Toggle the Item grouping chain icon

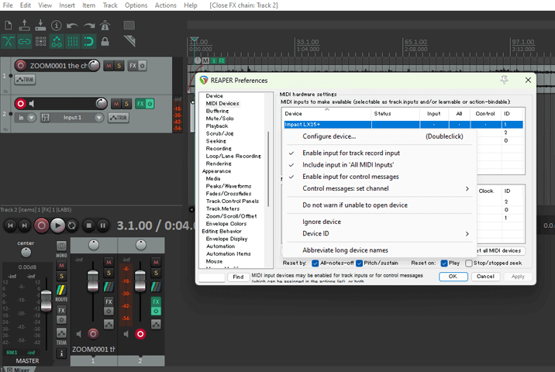click(25, 42)
